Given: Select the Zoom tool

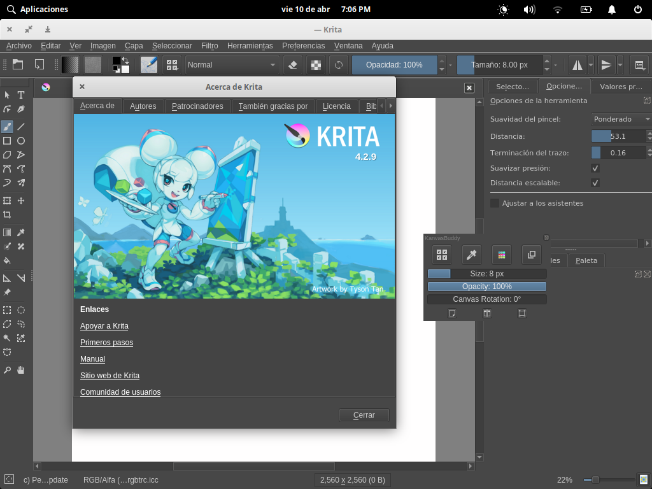Looking at the screenshot, I should [x=7, y=370].
